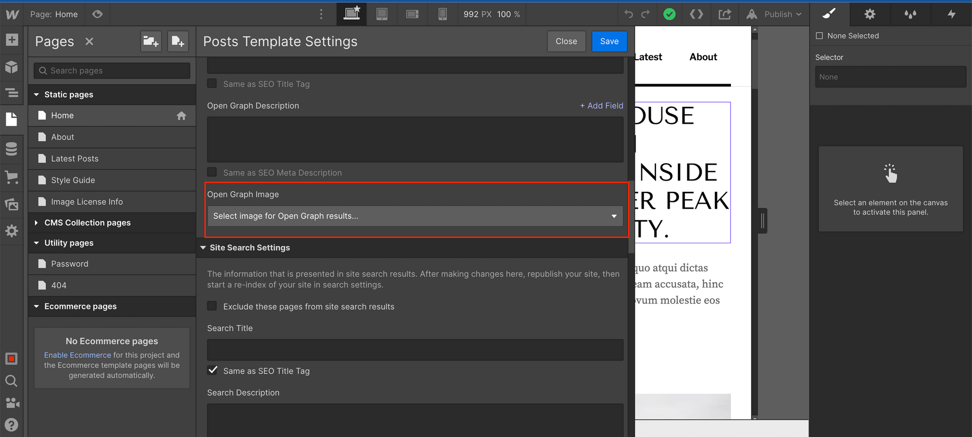Click the Enable Ecommerce link

click(x=77, y=355)
